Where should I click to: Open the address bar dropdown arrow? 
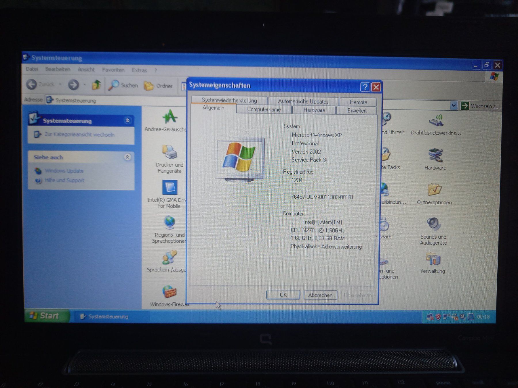click(x=454, y=105)
